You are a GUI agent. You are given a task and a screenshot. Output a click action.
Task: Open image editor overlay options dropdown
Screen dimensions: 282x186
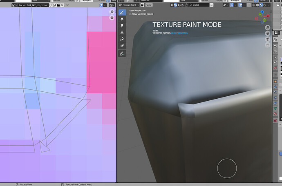tap(105, 5)
